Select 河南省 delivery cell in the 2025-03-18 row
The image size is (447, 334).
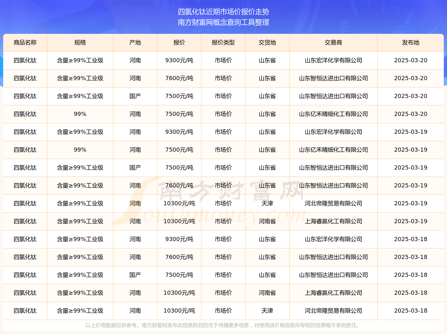pos(267,293)
